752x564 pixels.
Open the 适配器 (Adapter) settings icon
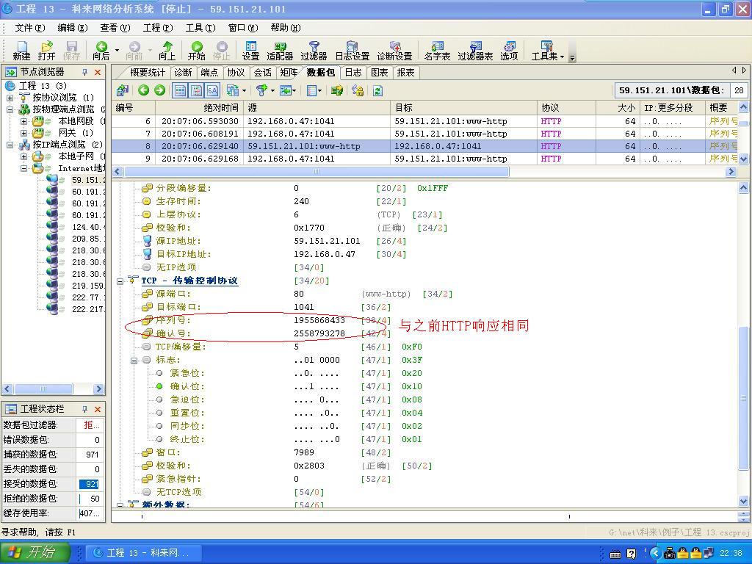[279, 48]
